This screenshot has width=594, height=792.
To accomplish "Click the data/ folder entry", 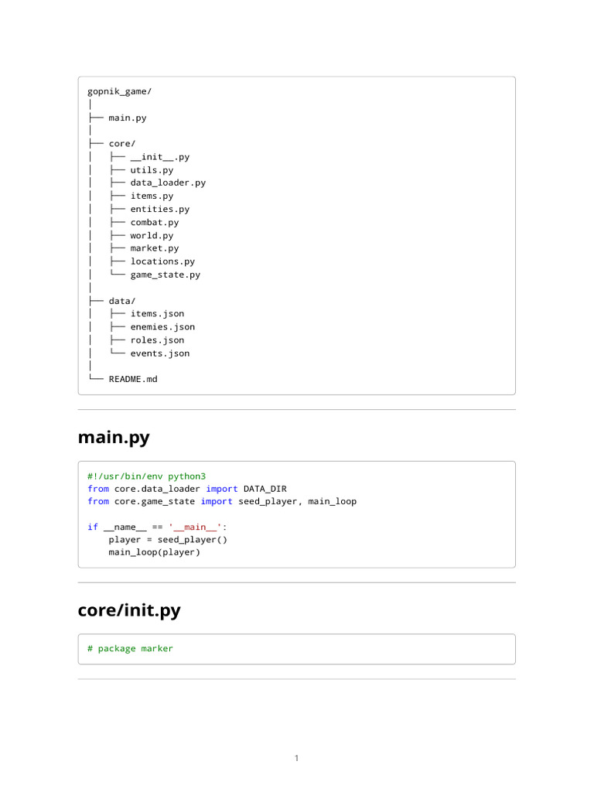I will click(121, 301).
